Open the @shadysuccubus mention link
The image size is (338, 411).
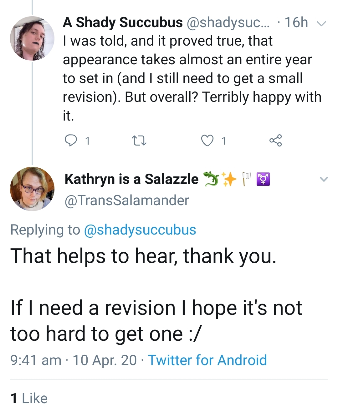pyautogui.click(x=140, y=230)
